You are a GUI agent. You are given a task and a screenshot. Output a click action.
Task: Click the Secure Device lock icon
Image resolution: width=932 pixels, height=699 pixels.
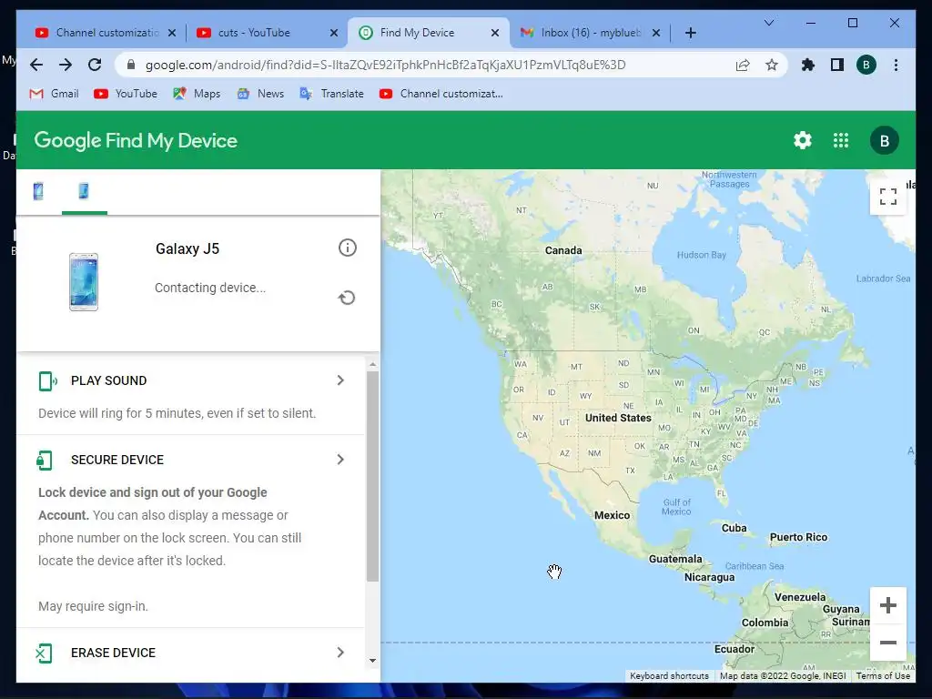point(45,460)
